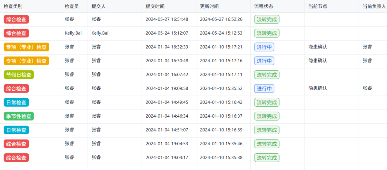Select 日常检查 tag submitted at 14:51:07
387x170 pixels.
click(16, 130)
